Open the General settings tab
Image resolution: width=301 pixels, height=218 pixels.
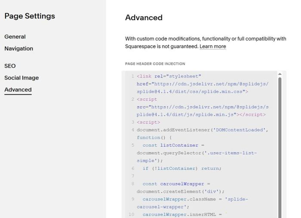[15, 37]
